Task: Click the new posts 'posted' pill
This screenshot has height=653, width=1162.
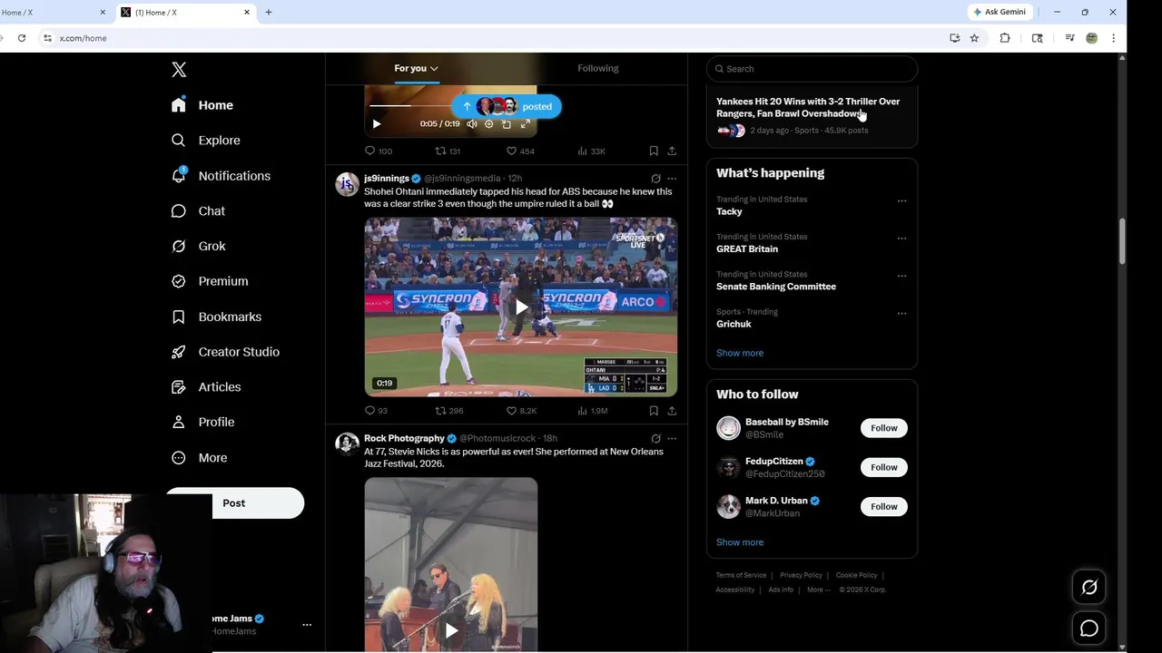Action: 507,106
